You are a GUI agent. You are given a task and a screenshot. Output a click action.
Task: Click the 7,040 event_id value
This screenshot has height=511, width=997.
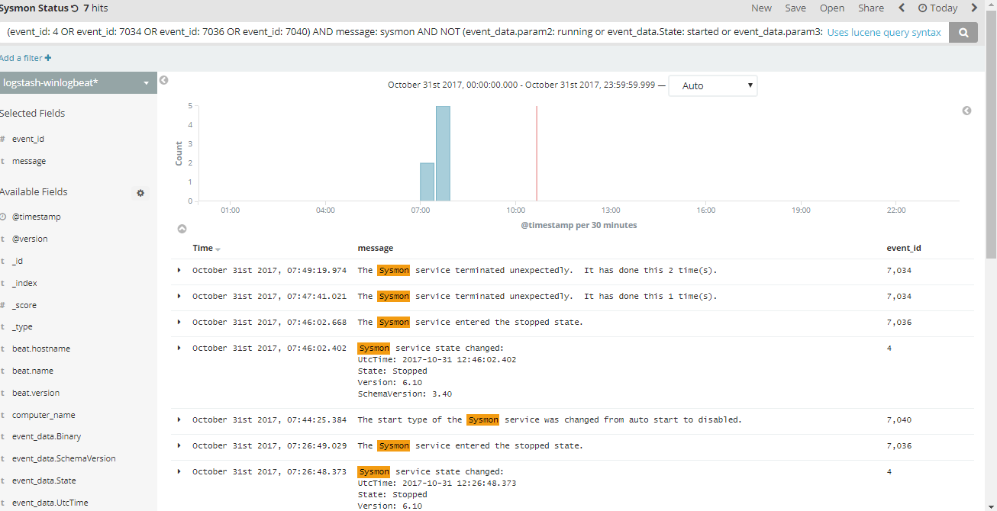click(899, 419)
